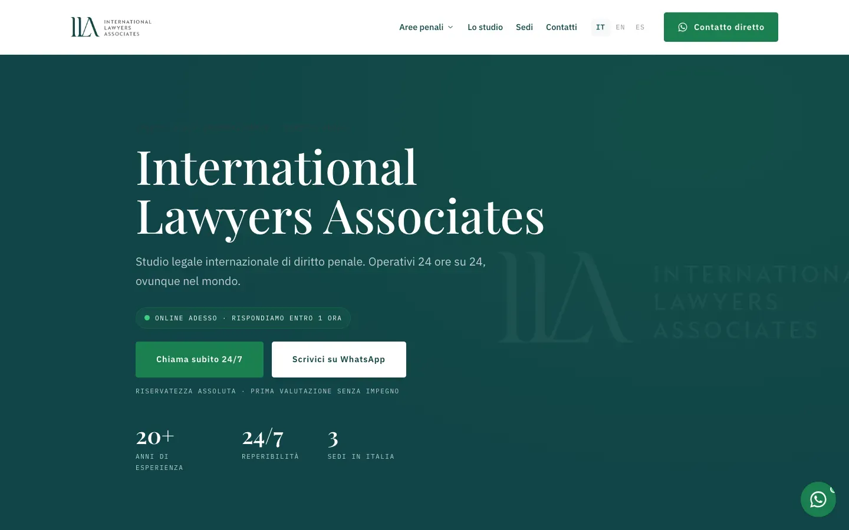The width and height of the screenshot is (849, 530).
Task: Click the Studio legale internazionale subtitle
Action: (311, 271)
